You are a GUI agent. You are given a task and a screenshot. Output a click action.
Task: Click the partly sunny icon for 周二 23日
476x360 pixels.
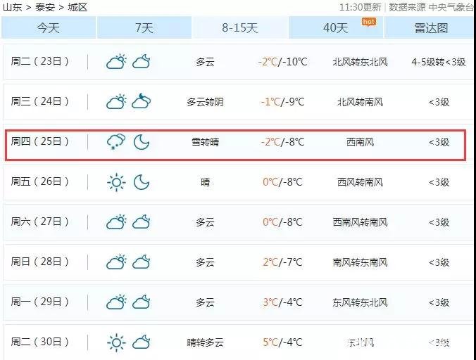pos(116,61)
